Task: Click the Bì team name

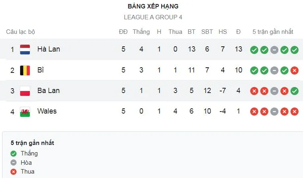Action: point(40,70)
